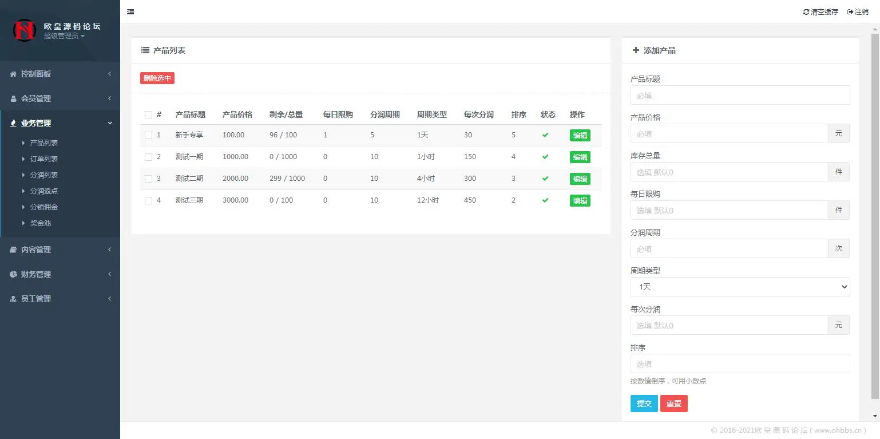The height and width of the screenshot is (439, 880).
Task: Click the 提交 submit button
Action: tap(644, 403)
